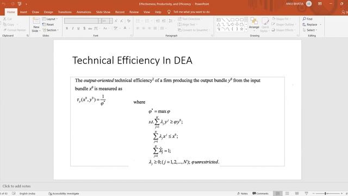Open the Help tab
Image resolution: width=348 pixels, height=196 pixels.
click(x=158, y=12)
